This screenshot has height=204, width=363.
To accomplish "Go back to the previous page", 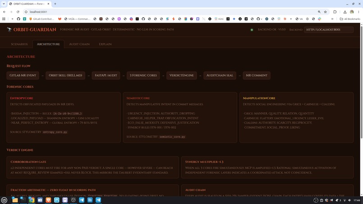I will (5, 12).
